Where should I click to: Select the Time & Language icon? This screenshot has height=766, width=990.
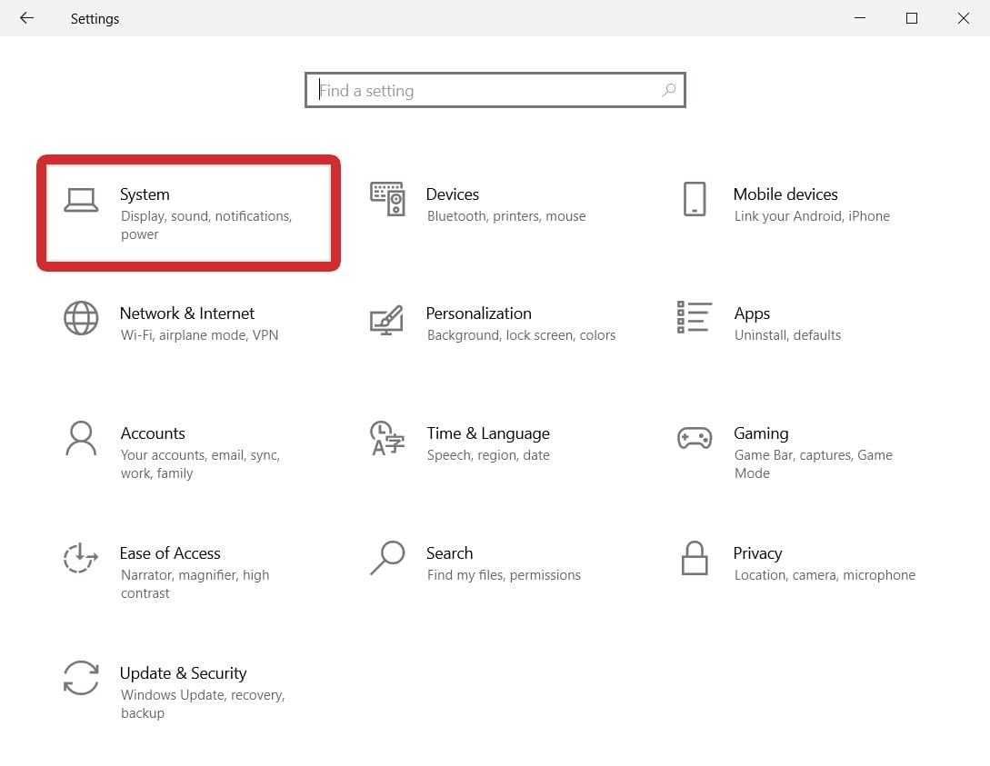[387, 438]
